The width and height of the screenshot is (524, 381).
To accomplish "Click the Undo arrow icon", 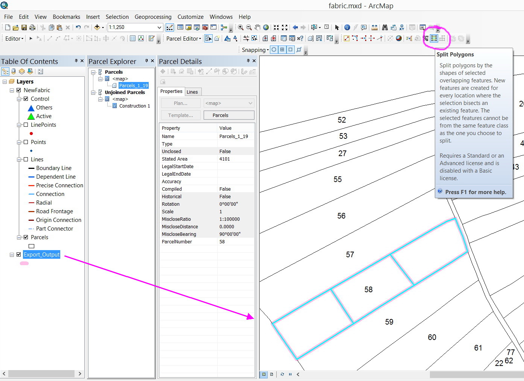I will (78, 27).
